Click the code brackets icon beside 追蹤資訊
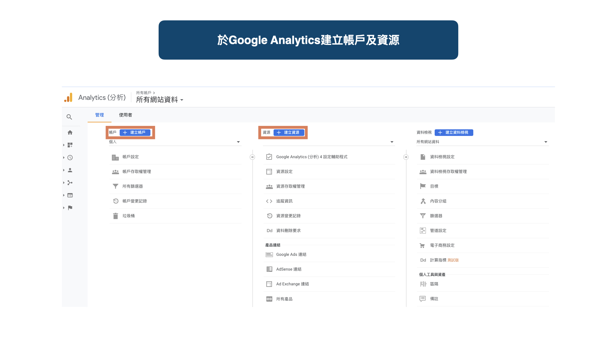 coord(269,201)
